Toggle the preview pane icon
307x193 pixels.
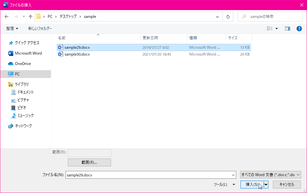click(x=287, y=28)
